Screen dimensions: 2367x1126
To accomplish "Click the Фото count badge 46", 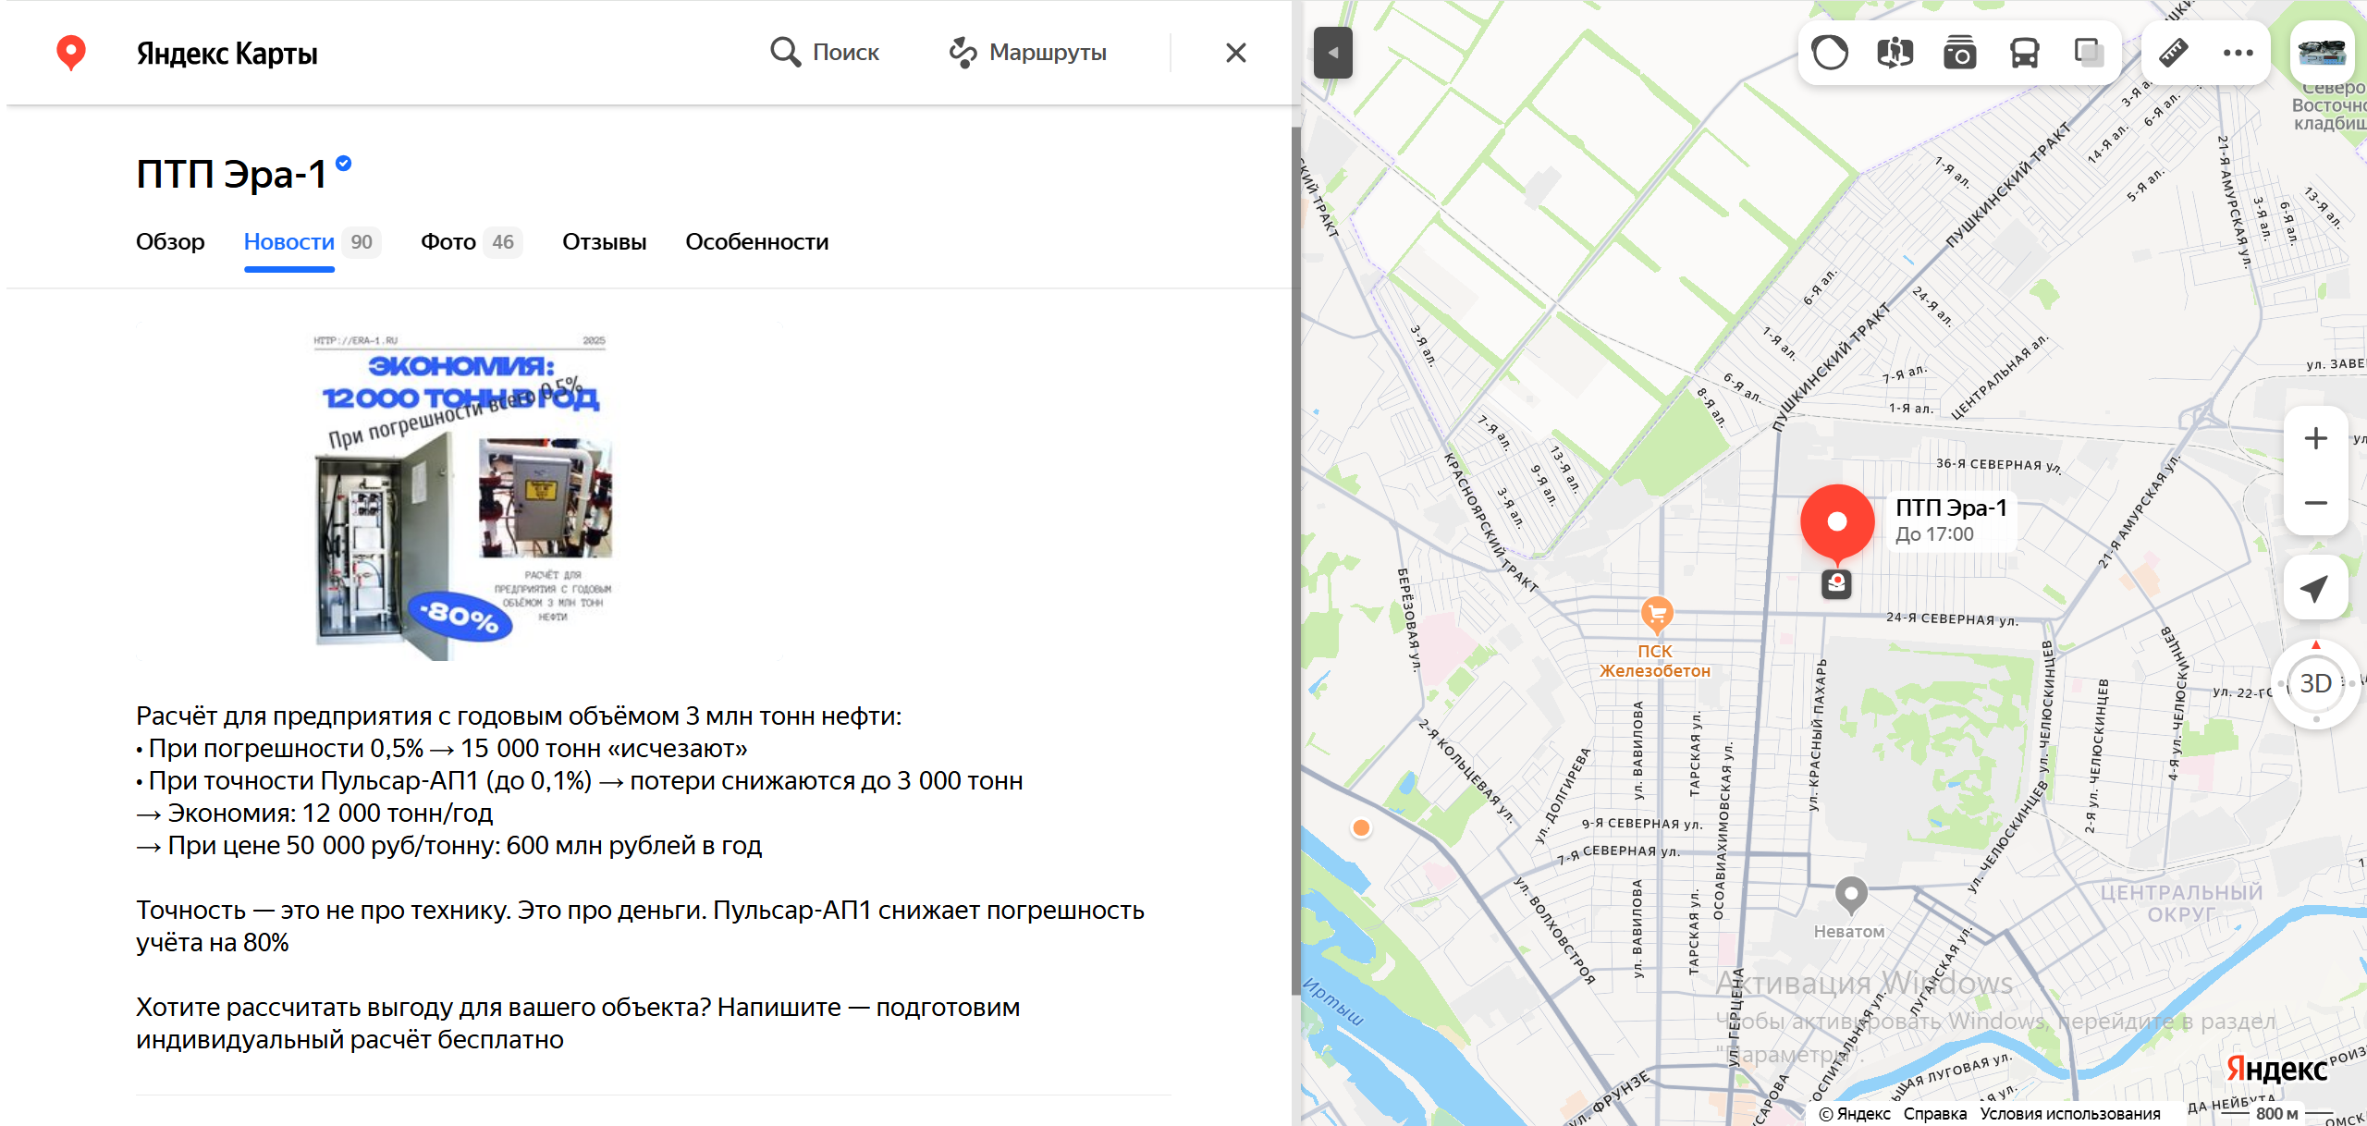I will pyautogui.click(x=503, y=242).
